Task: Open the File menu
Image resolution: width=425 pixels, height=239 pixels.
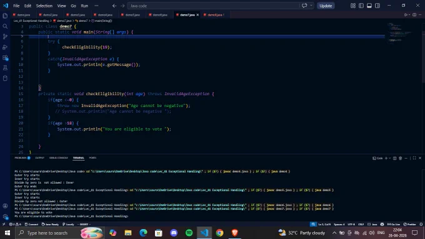Action: click(16, 6)
